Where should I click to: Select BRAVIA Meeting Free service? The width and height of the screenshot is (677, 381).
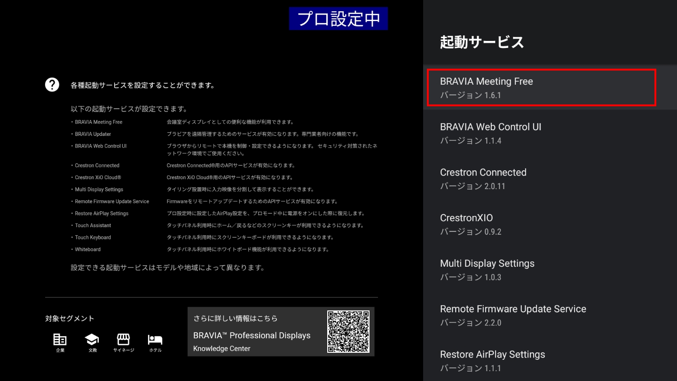[x=541, y=87]
